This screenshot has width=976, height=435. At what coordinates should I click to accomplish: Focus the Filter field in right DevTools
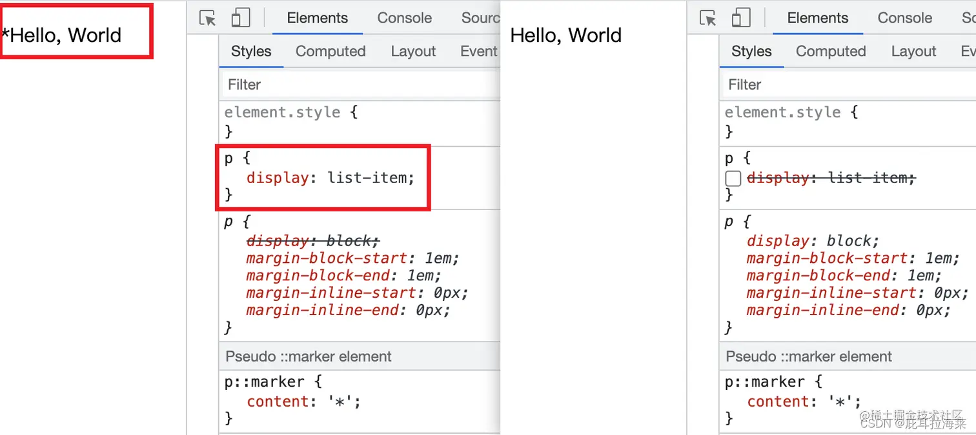point(850,84)
